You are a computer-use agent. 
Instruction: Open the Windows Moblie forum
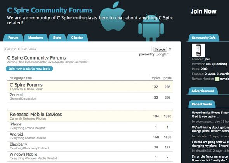(24, 154)
